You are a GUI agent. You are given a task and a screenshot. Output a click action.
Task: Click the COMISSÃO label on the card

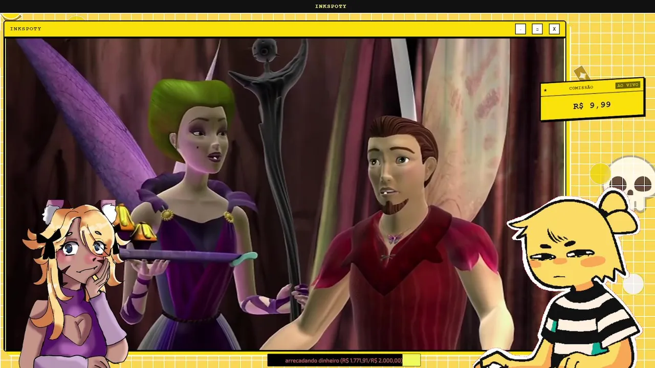[x=581, y=88]
